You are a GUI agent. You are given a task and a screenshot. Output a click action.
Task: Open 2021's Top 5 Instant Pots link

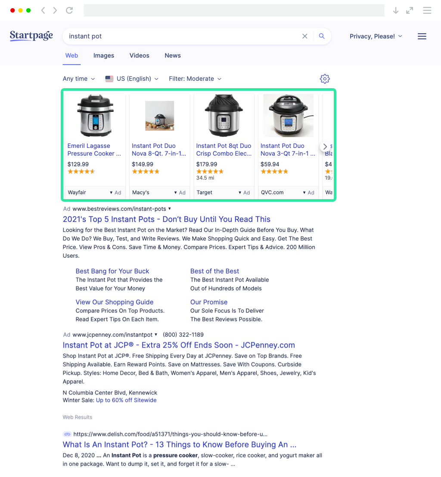167,219
